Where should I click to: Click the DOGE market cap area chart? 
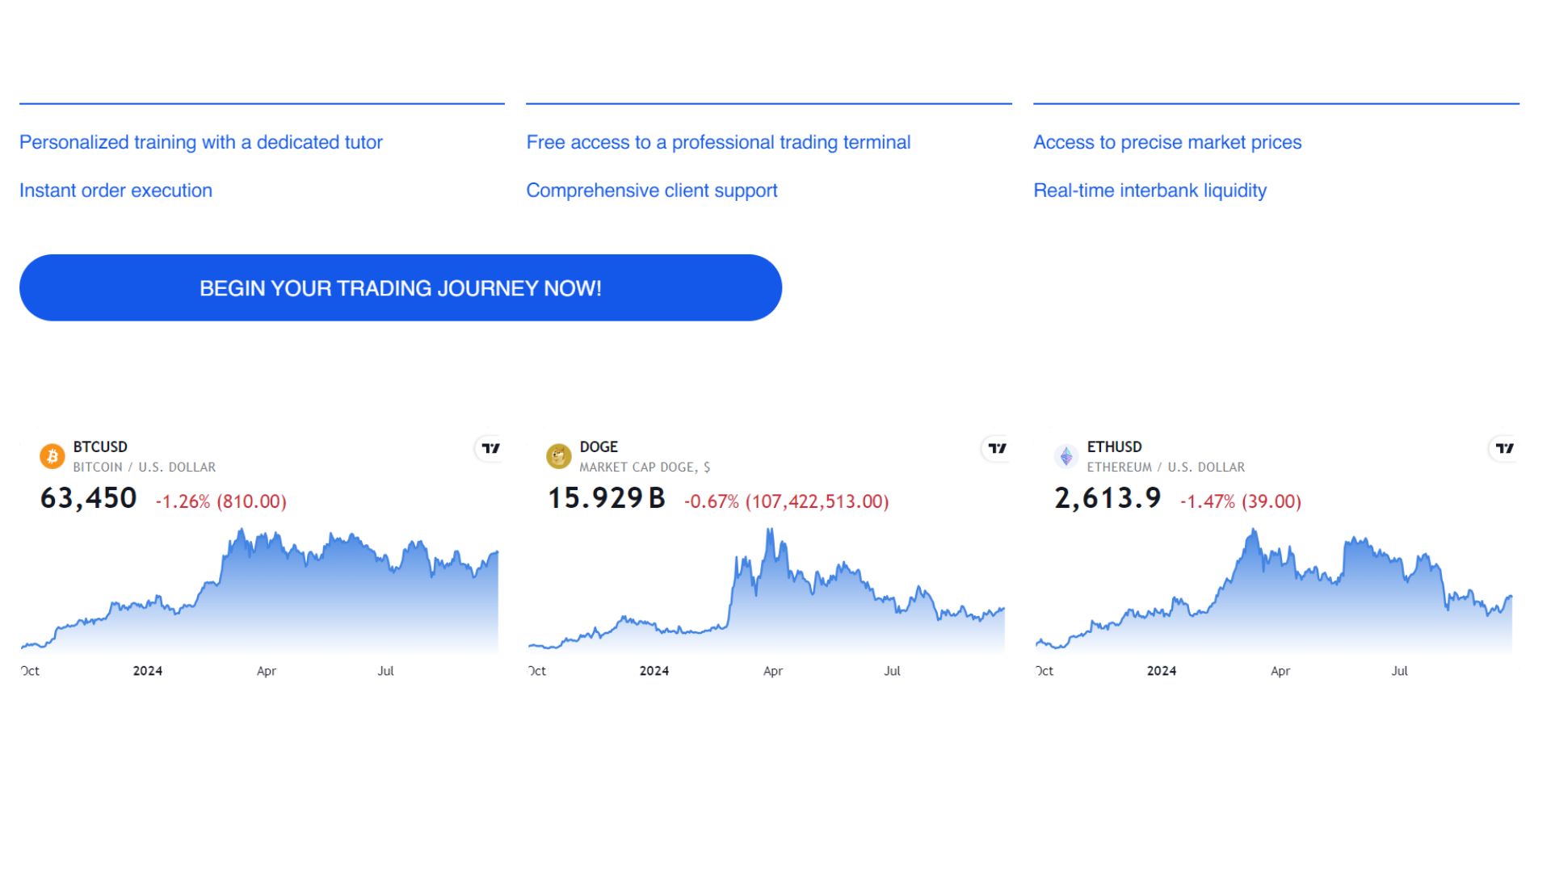coord(767,590)
